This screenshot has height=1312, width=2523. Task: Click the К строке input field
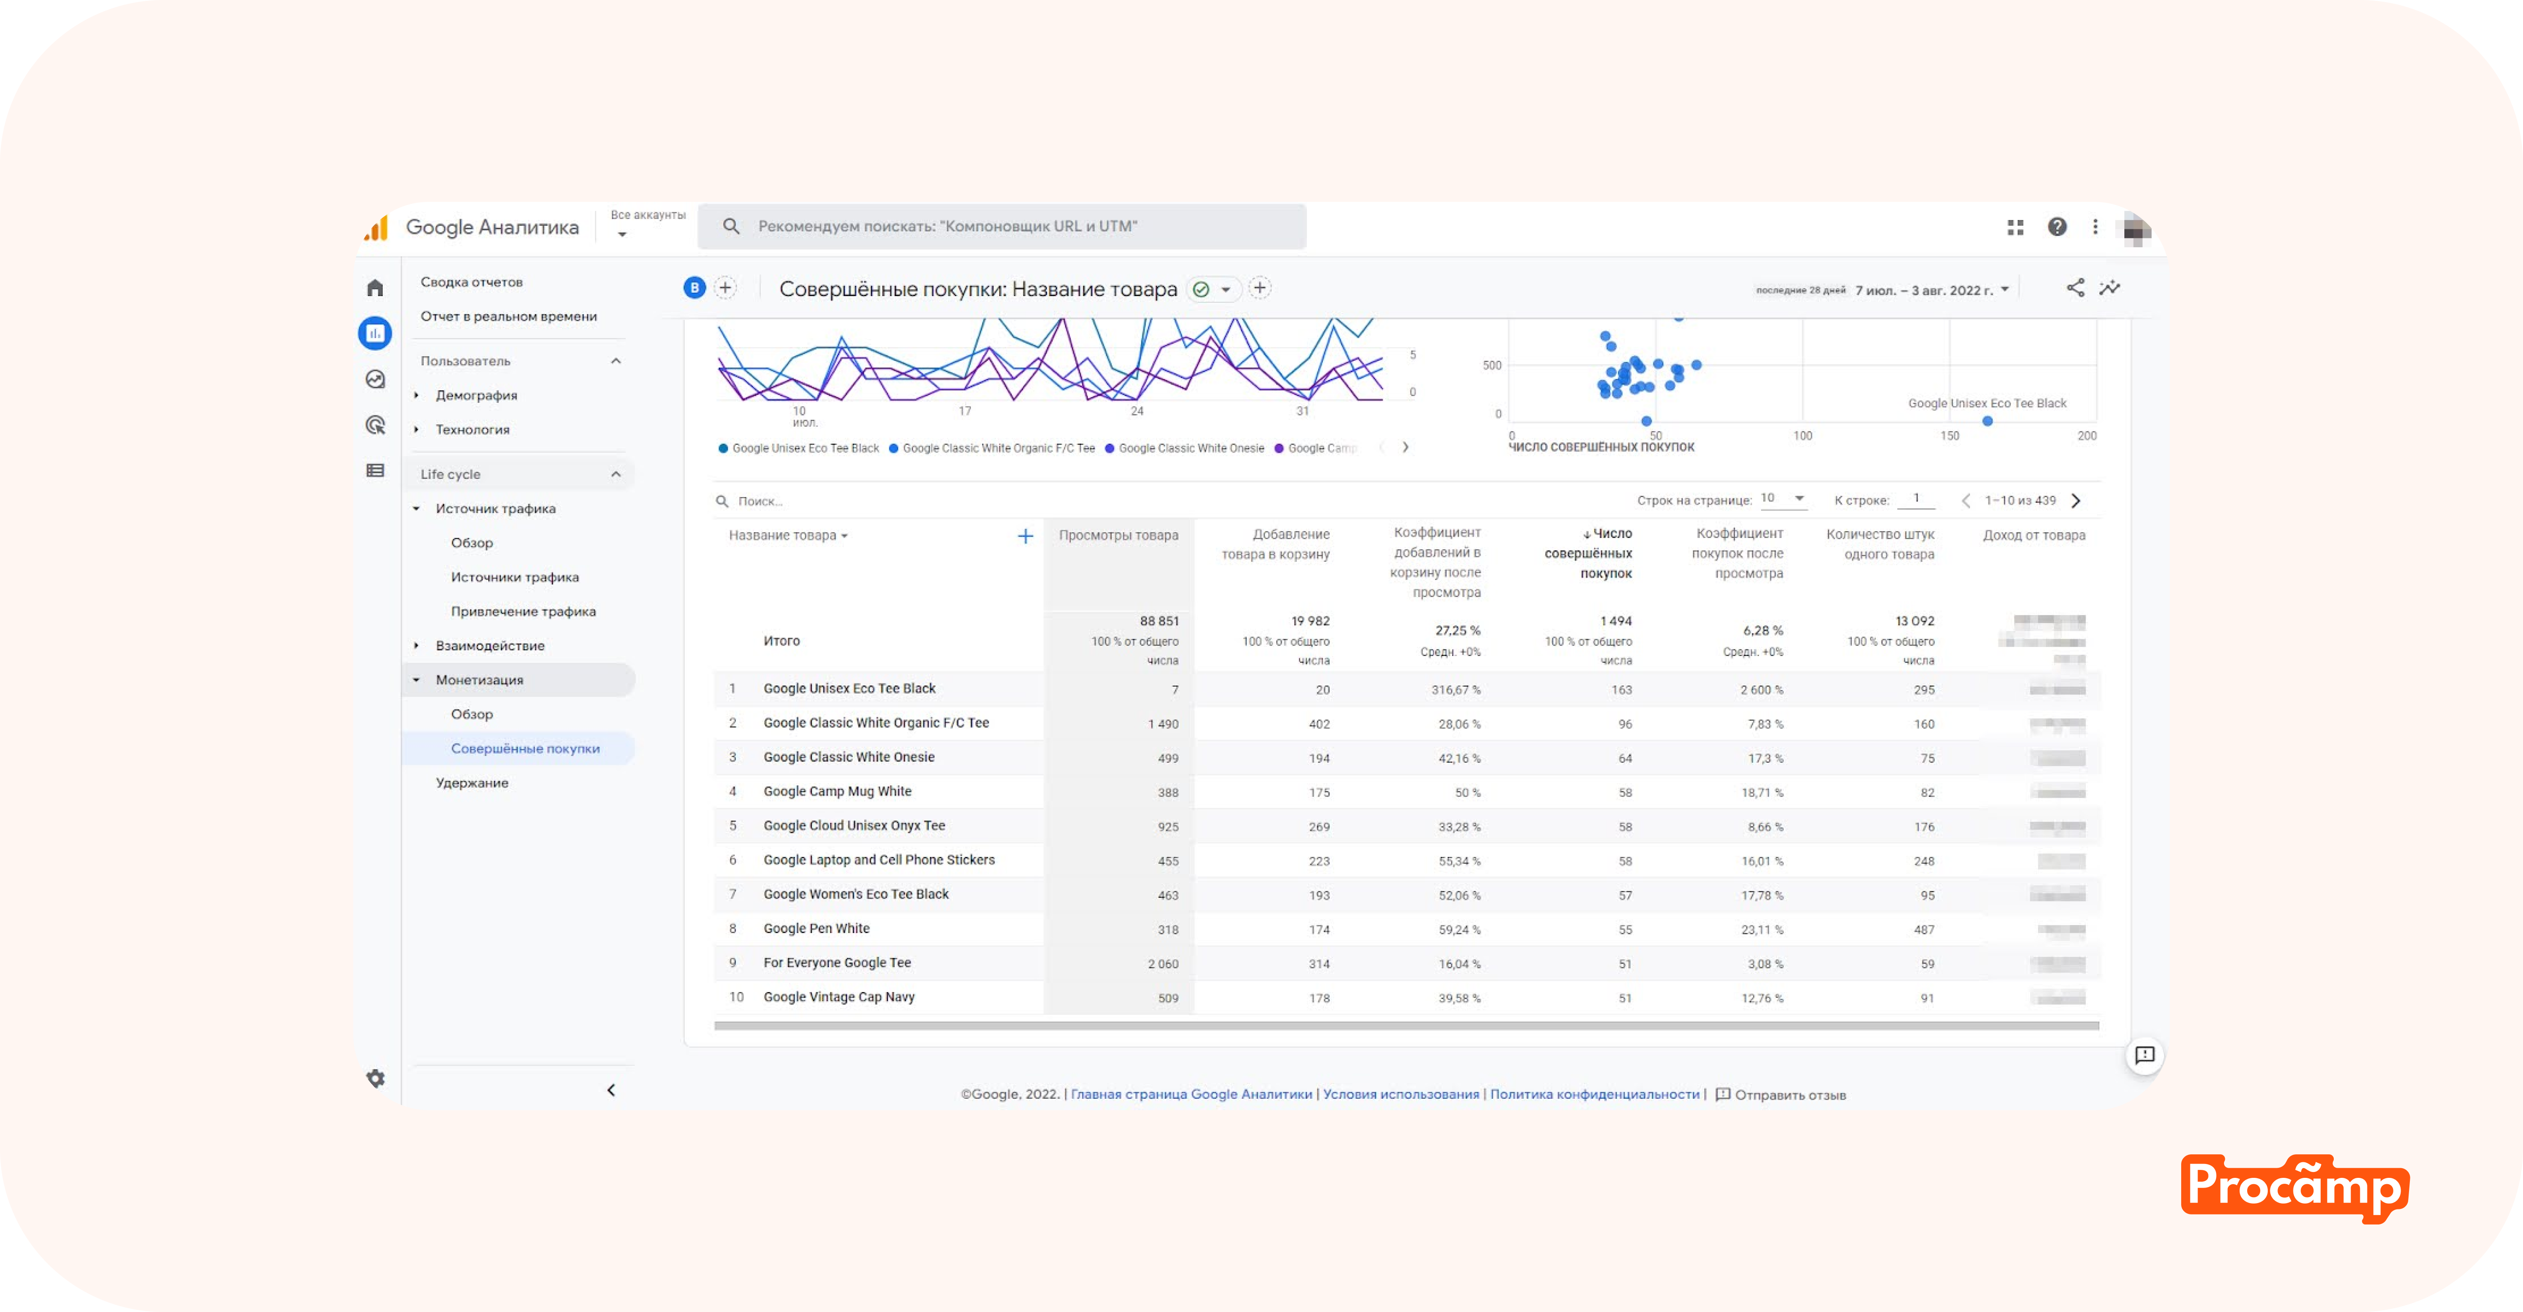[x=1916, y=499]
